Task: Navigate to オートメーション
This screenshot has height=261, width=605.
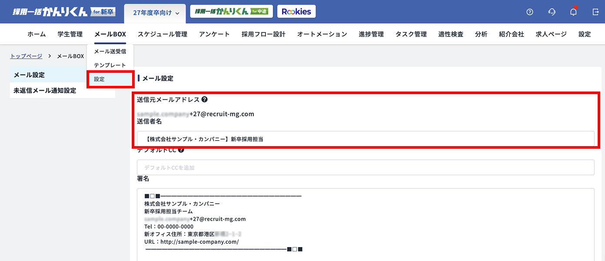Action: coord(322,33)
